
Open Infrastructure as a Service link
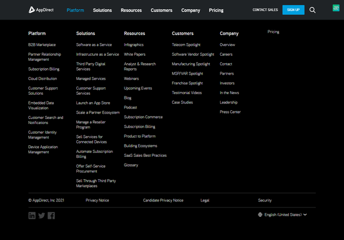tap(97, 55)
